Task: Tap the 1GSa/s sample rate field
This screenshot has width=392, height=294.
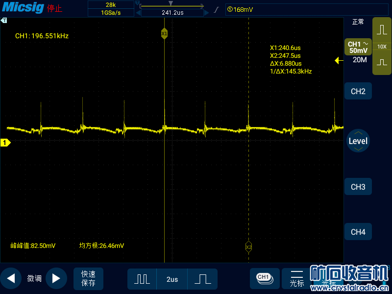Action: coord(111,13)
